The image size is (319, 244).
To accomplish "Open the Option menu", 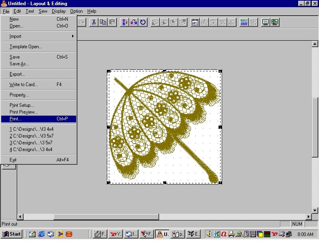I will pos(76,12).
